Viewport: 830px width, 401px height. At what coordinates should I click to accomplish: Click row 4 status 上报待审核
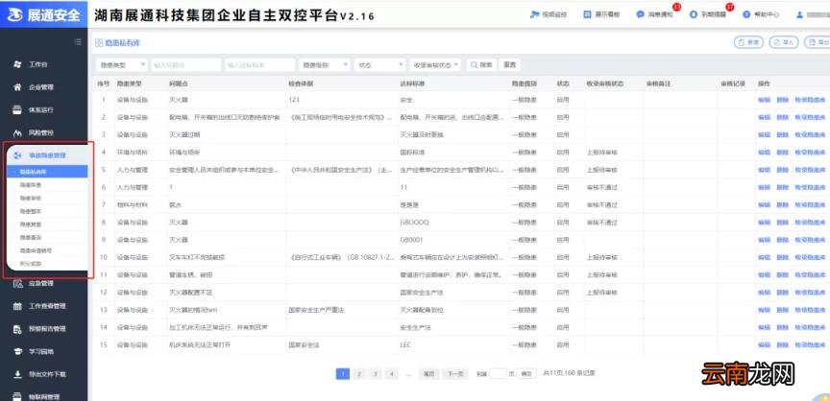tap(602, 153)
